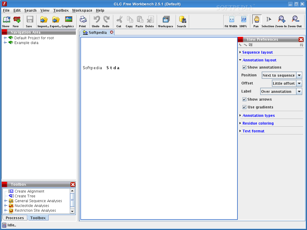The height and width of the screenshot is (230, 307).
Task: Close the Softpedia tab
Action: tap(112, 32)
